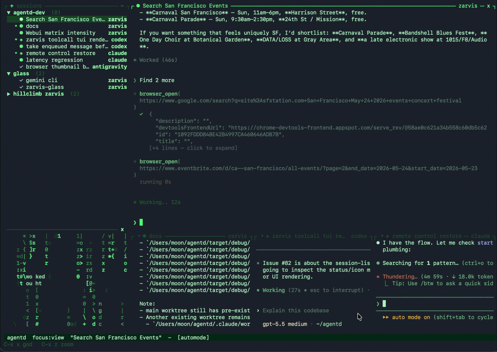
Task: Click the checkmark beside browser thumbnail session
Action: (x=21, y=67)
